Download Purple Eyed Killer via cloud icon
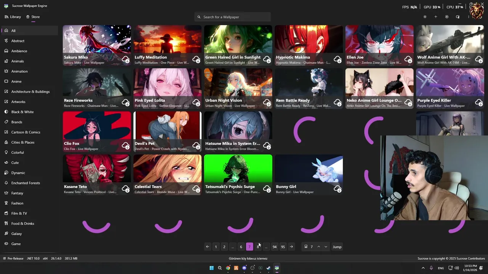This screenshot has height=274, width=488. tap(479, 102)
